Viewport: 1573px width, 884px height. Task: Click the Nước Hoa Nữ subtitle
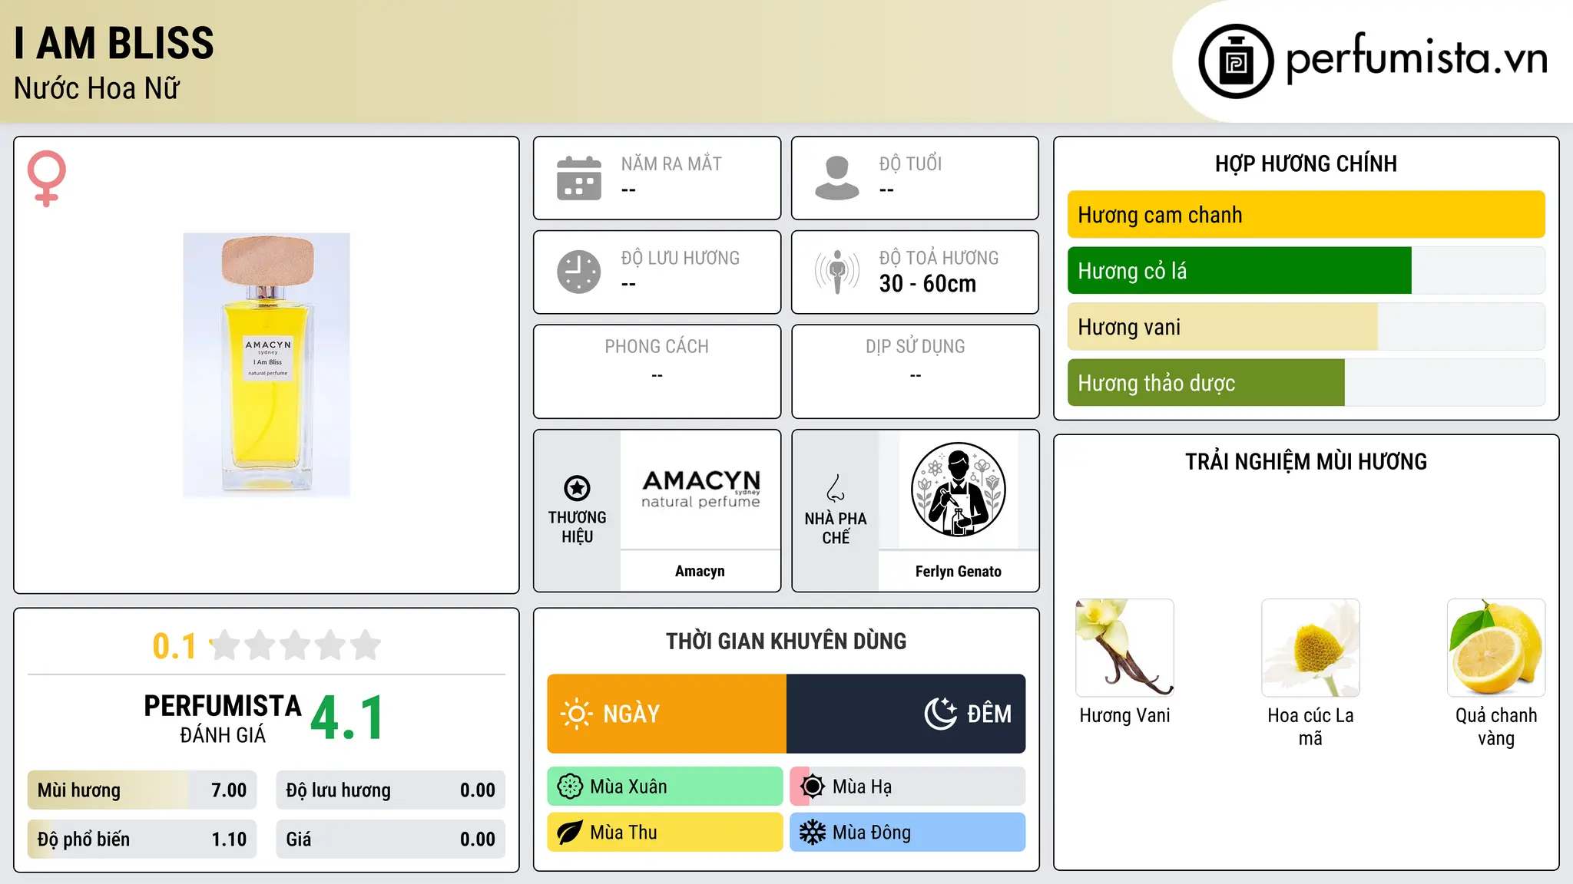(97, 88)
